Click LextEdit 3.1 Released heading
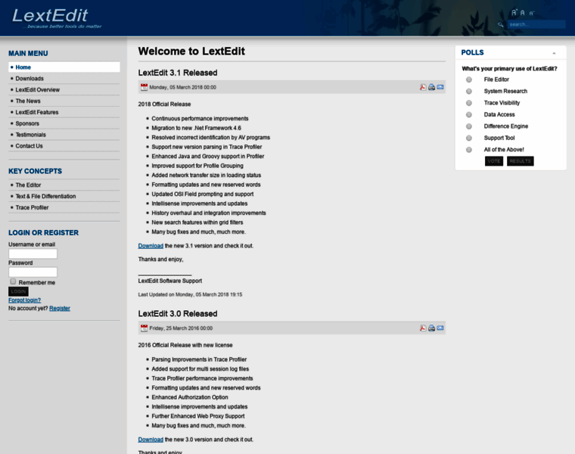Image resolution: width=575 pixels, height=454 pixels. [178, 73]
